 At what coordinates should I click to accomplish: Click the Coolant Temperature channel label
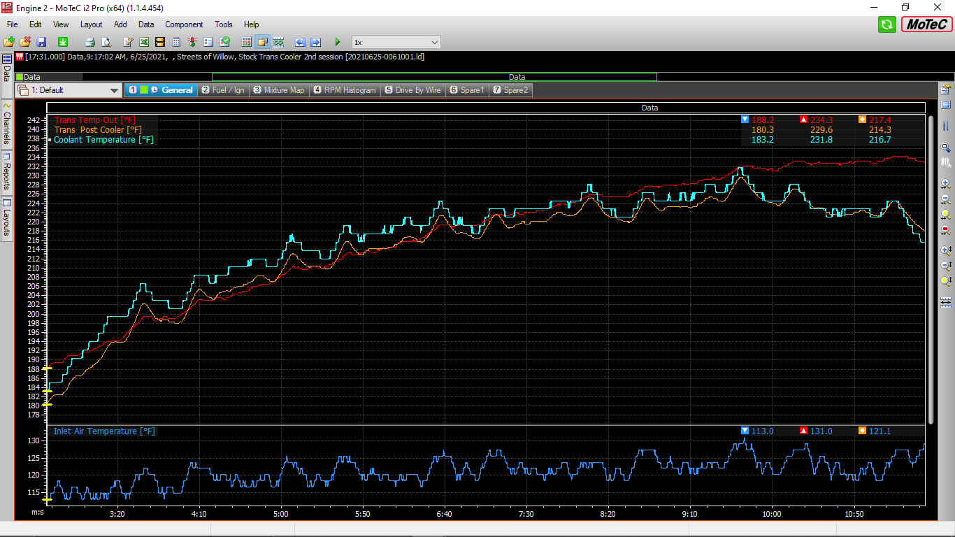(94, 140)
